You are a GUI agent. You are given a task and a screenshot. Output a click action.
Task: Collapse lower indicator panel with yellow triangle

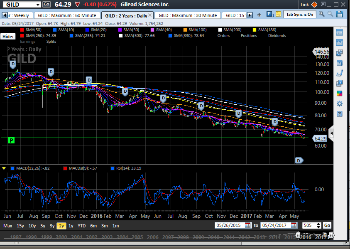coord(4,168)
